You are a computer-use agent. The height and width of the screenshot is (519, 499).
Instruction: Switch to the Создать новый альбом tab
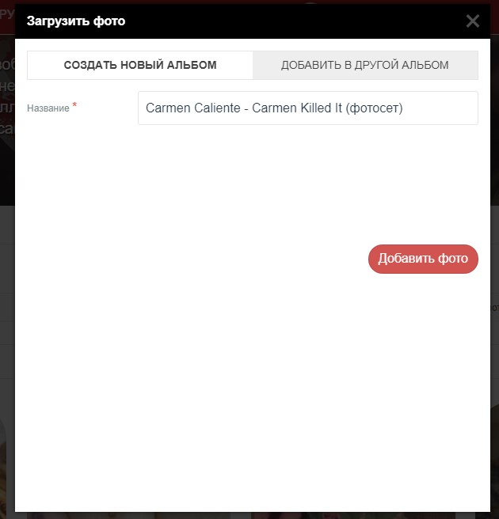(140, 65)
